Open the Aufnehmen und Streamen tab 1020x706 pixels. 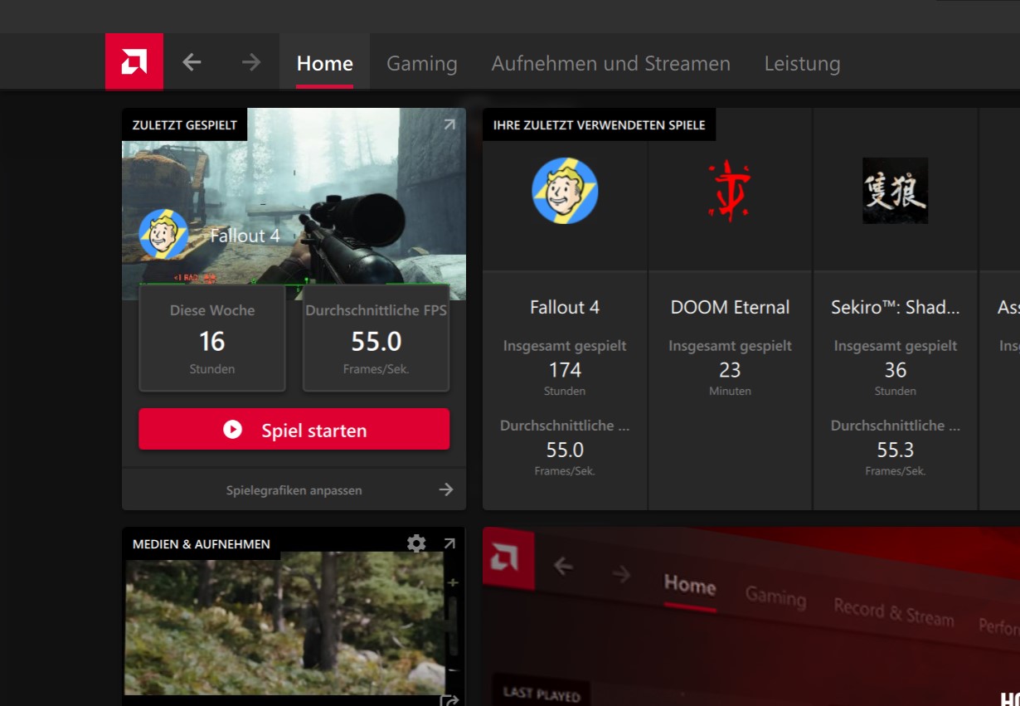coord(611,63)
